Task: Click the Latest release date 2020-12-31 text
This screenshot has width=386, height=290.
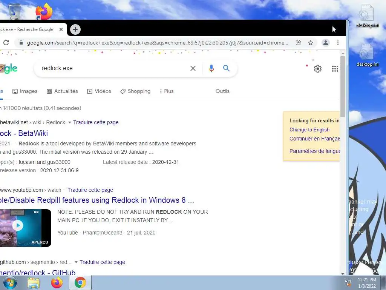Action: click(x=141, y=162)
